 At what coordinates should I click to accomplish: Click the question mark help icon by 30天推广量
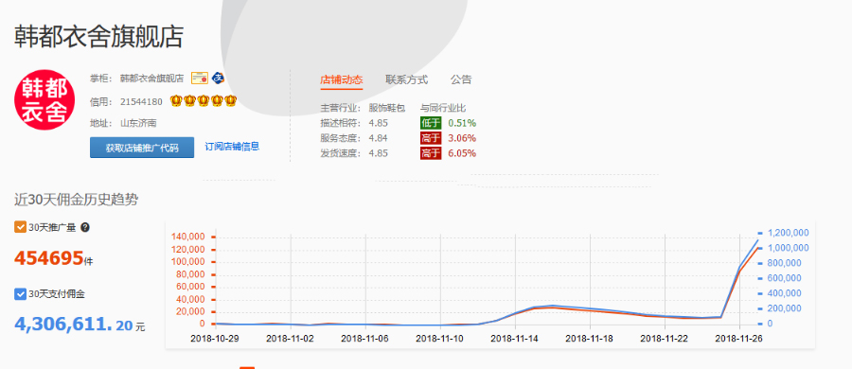(85, 227)
